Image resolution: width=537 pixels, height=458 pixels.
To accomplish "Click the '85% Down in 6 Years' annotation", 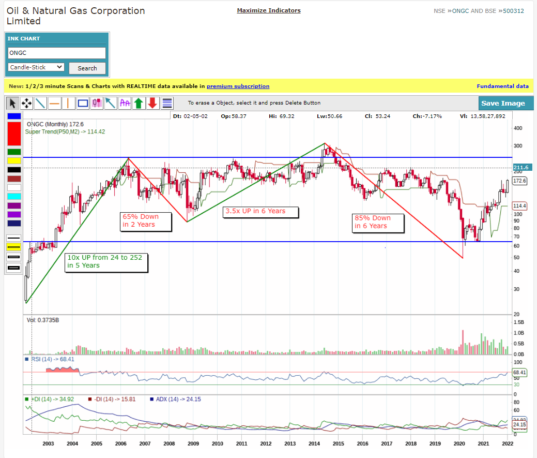I will pyautogui.click(x=378, y=223).
